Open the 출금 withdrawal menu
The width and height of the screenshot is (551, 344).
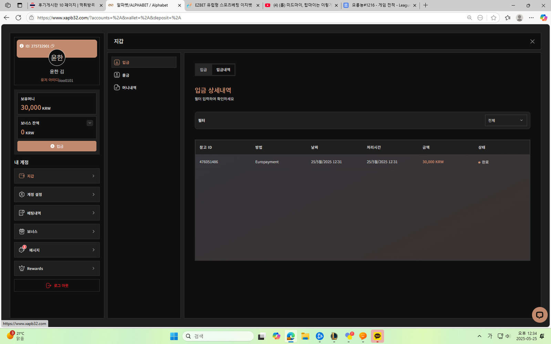[x=126, y=75]
